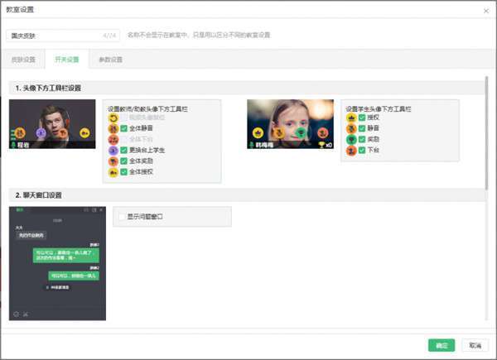Click the yellow 授权 crown icon in student list
The height and width of the screenshot is (360, 497).
pyautogui.click(x=351, y=118)
